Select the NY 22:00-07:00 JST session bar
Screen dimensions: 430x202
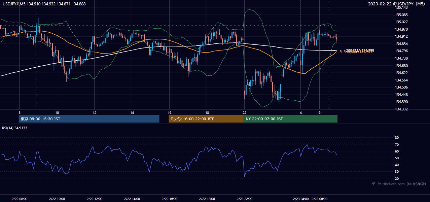point(290,119)
